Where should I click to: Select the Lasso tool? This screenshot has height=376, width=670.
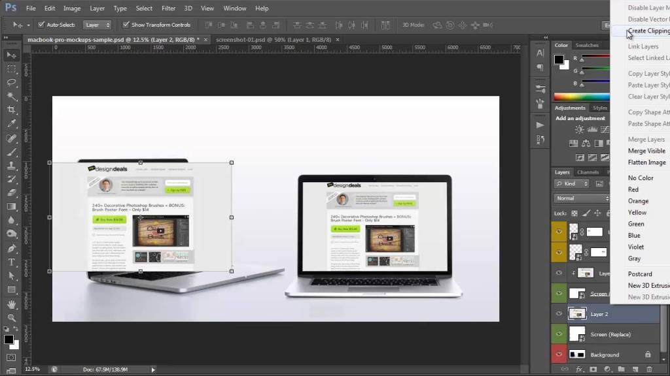pyautogui.click(x=12, y=83)
